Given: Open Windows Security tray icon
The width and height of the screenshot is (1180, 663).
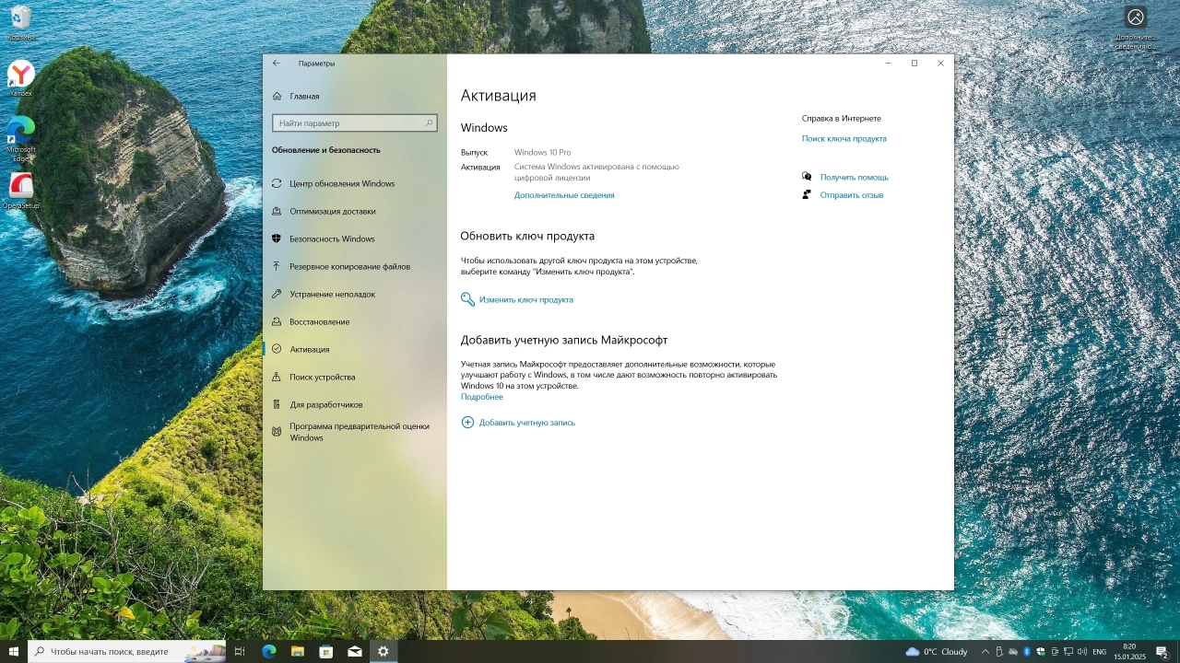Looking at the screenshot, I should (x=1041, y=651).
